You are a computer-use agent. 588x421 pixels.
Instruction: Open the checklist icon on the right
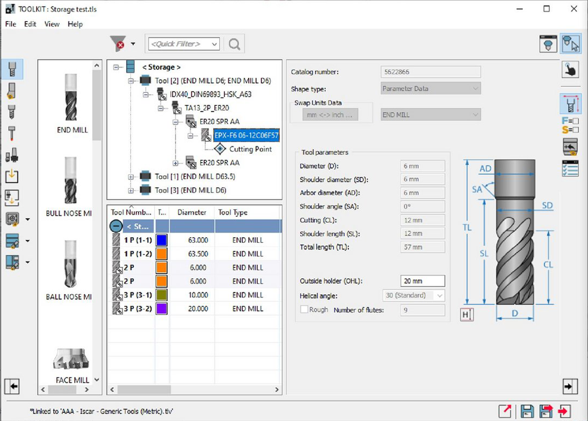tap(570, 168)
